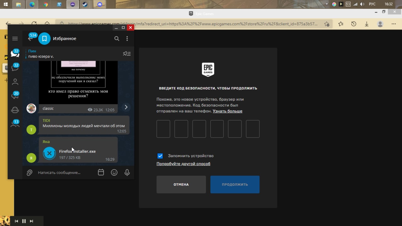Record a voice message with the microphone
This screenshot has width=402, height=226.
[127, 173]
